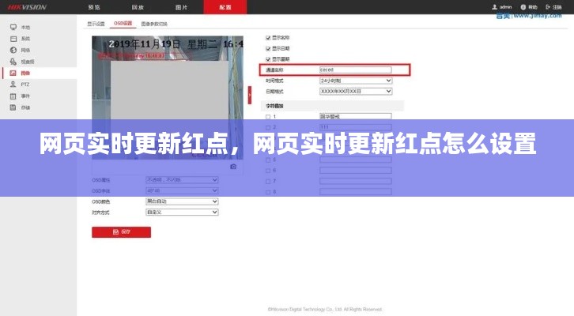Click the camera snapshot icon below preview
Screen dimensions: 574x316
coord(233,167)
